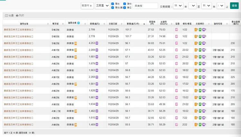Click the help icon beside 建案名稱 header
Image resolution: width=241 pixels, height=137 pixels.
(78, 23)
